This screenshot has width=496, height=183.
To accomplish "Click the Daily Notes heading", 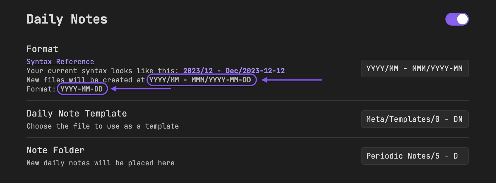I will [67, 19].
